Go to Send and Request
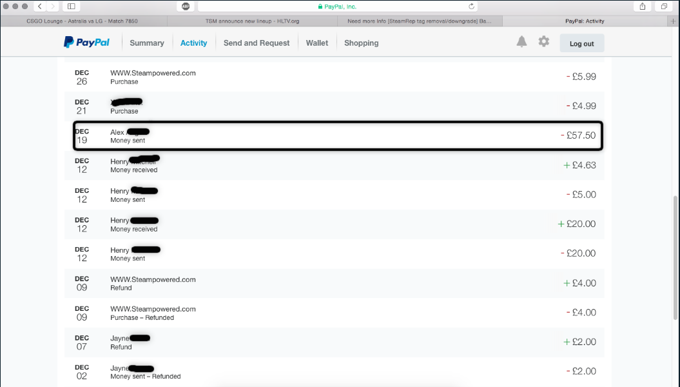This screenshot has height=387, width=680. point(257,43)
